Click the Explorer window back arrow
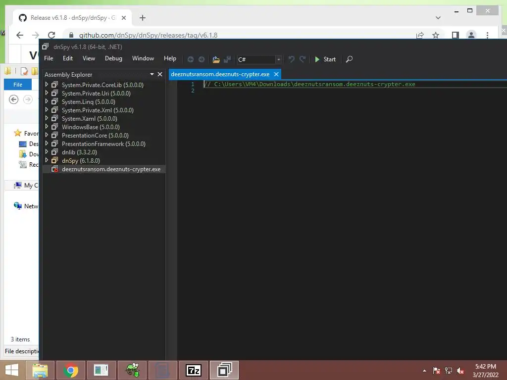Viewport: 507px width, 380px height. tap(13, 99)
